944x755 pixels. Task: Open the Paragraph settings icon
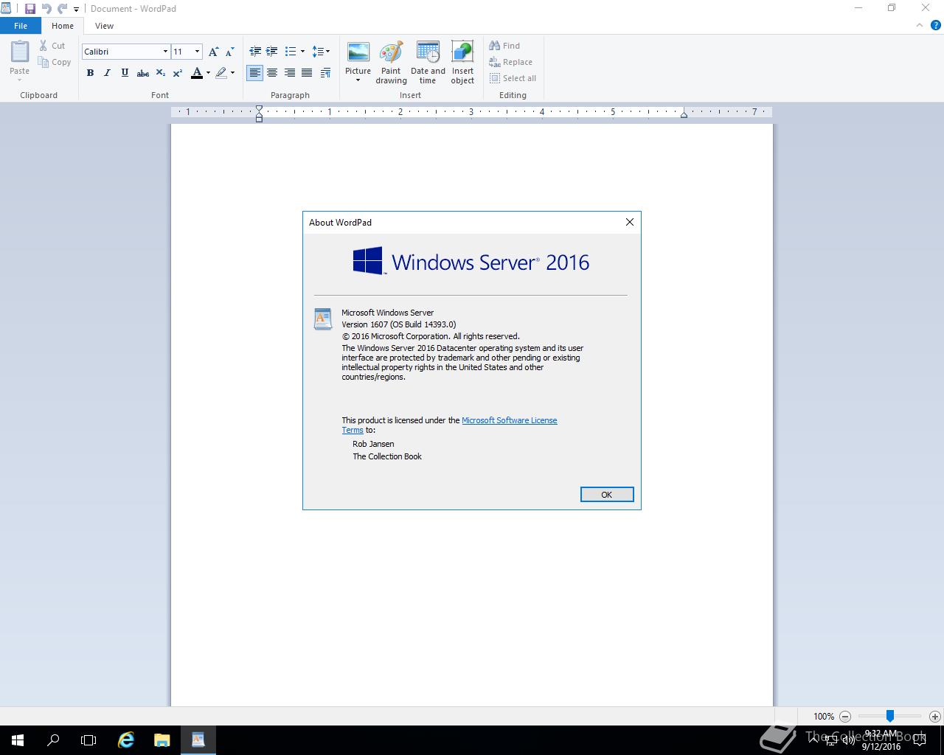tap(325, 73)
